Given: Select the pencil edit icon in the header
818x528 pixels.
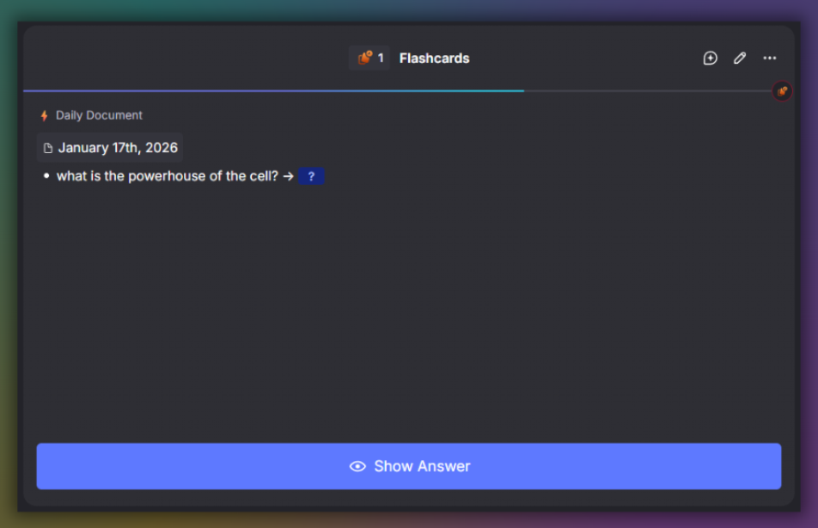Looking at the screenshot, I should tap(739, 58).
